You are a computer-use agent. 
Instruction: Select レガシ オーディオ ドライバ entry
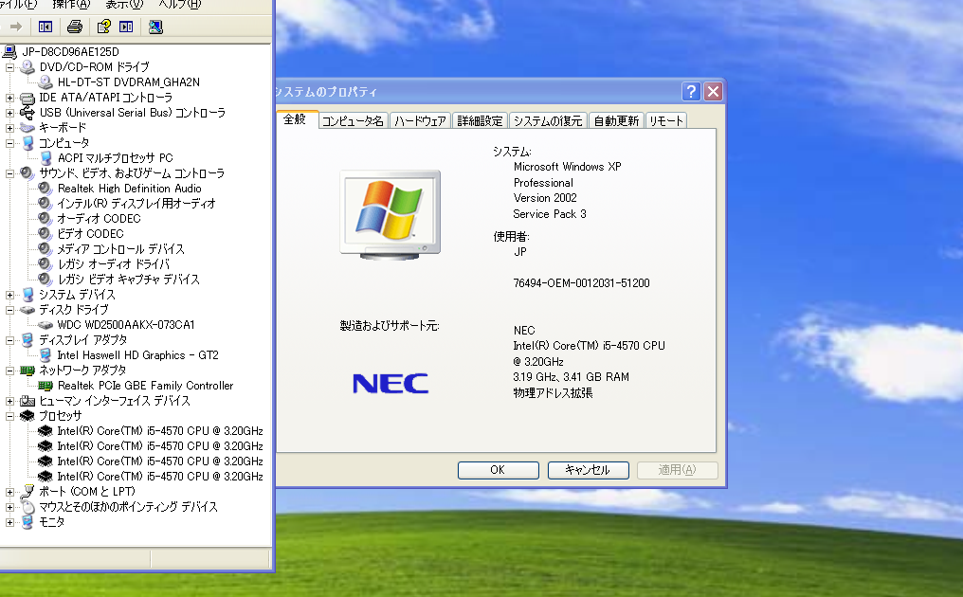[114, 264]
